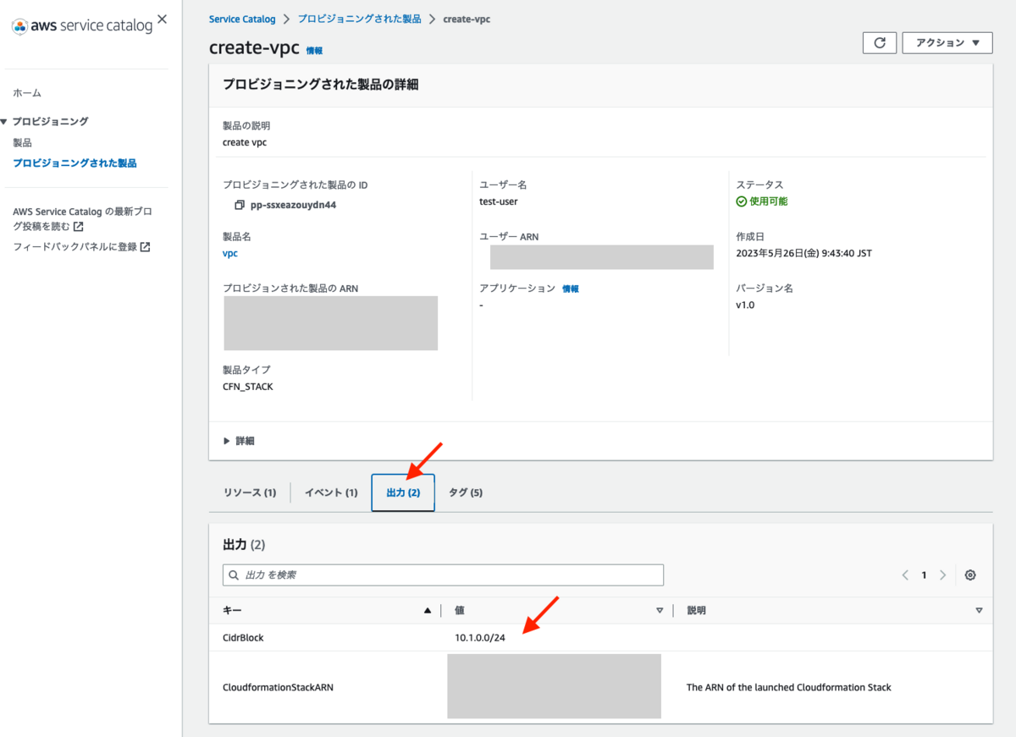The width and height of the screenshot is (1016, 737).
Task: Open the vpc product name link
Action: click(x=230, y=253)
